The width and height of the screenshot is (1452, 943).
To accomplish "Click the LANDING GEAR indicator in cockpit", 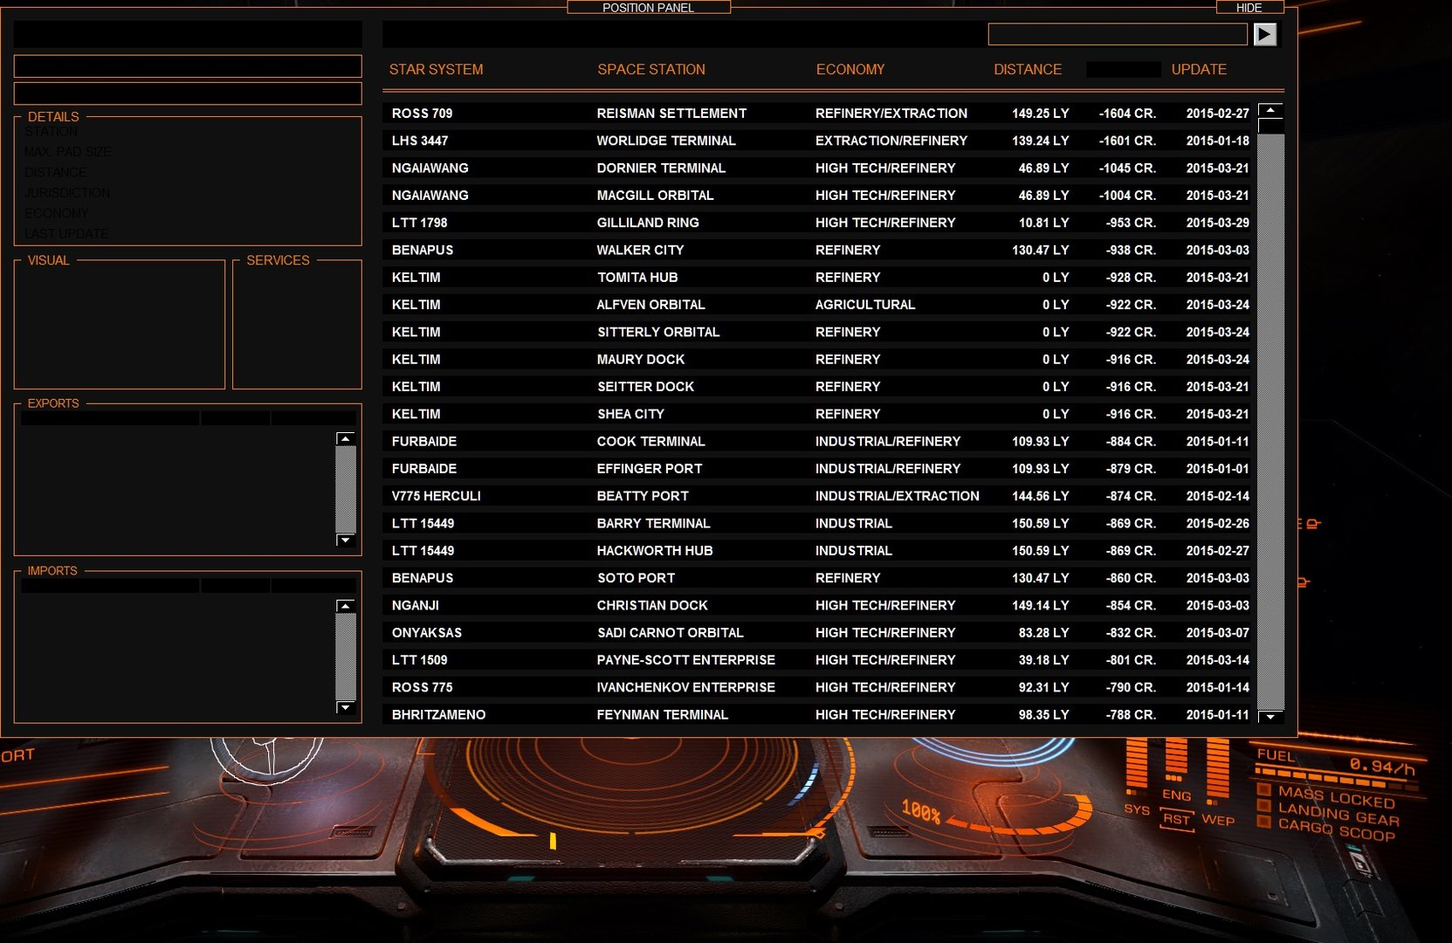I will 1330,814.
